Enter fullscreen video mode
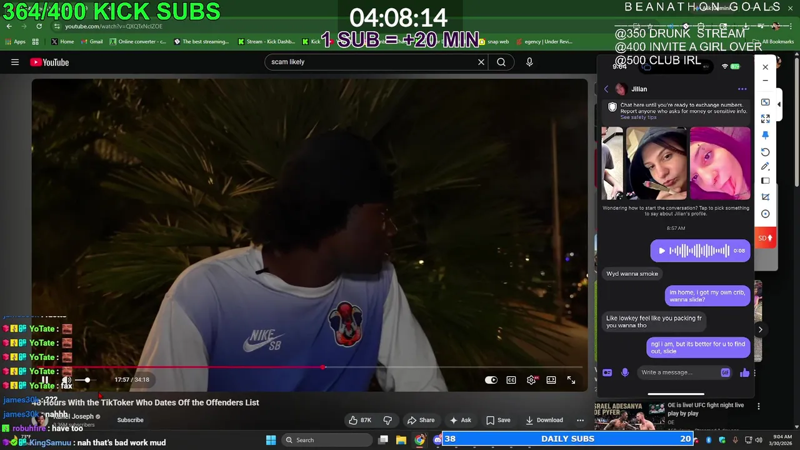The image size is (800, 450). point(571,379)
